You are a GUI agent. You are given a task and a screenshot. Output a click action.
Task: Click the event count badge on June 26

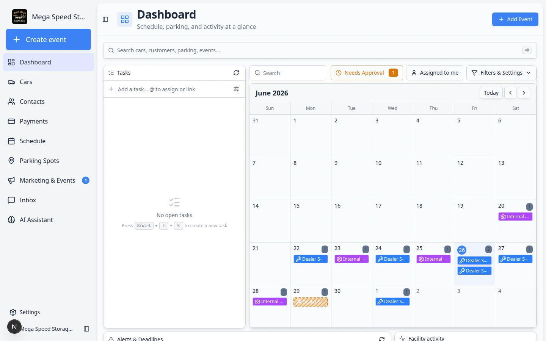pyautogui.click(x=488, y=249)
